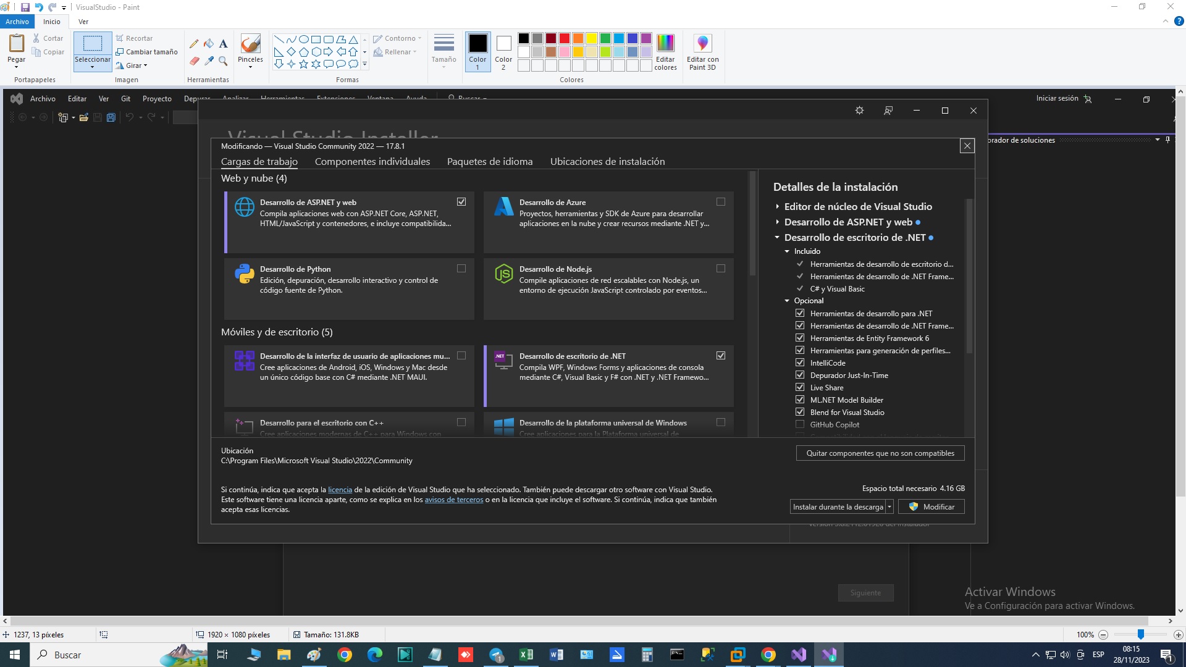
Task: Open the Pinceles brushes tool
Action: [x=250, y=51]
